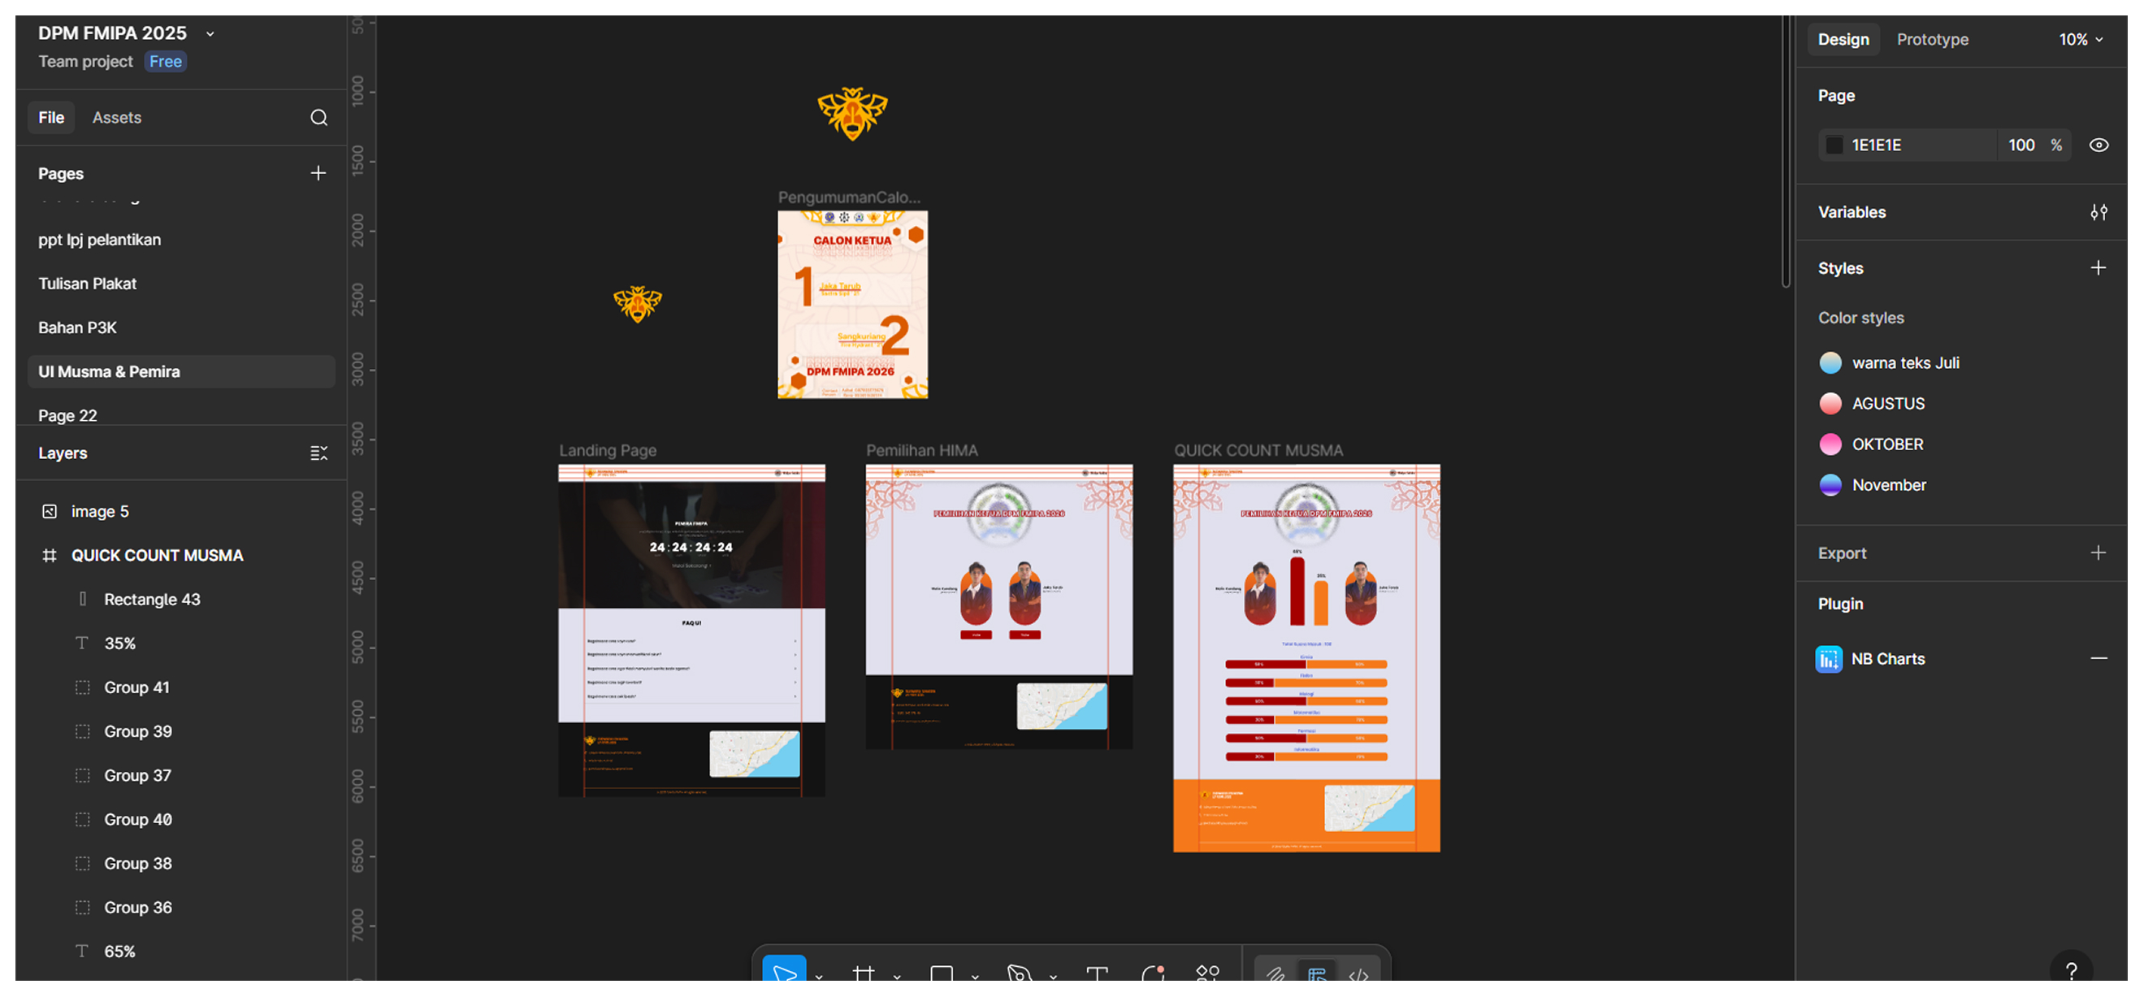Select the Move tool in toolbar
Screen dimensions: 2144x997
pyautogui.click(x=783, y=972)
